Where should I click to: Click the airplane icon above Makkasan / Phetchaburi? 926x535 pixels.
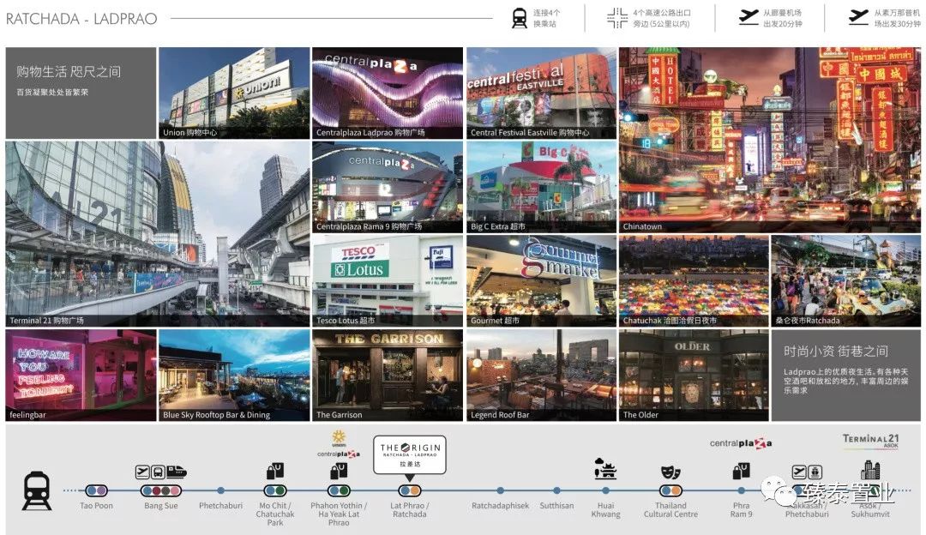coord(799,472)
